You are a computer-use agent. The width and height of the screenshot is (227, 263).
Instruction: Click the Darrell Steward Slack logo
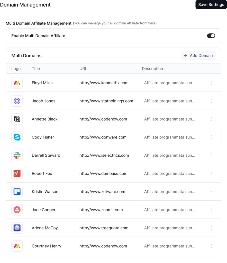pyautogui.click(x=17, y=155)
